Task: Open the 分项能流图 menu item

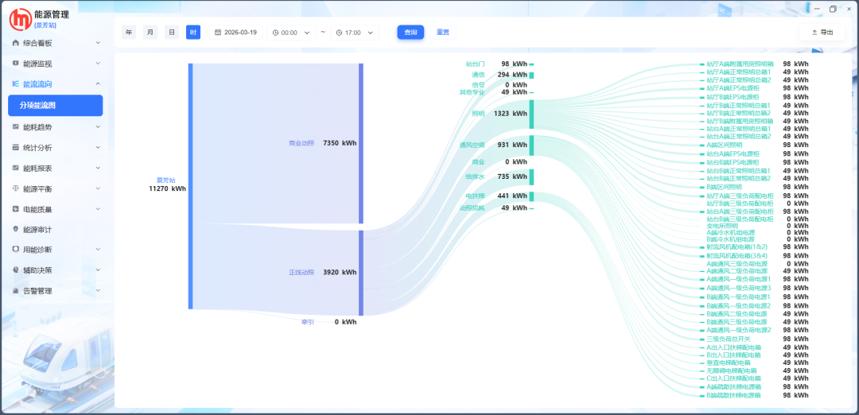Action: click(55, 105)
